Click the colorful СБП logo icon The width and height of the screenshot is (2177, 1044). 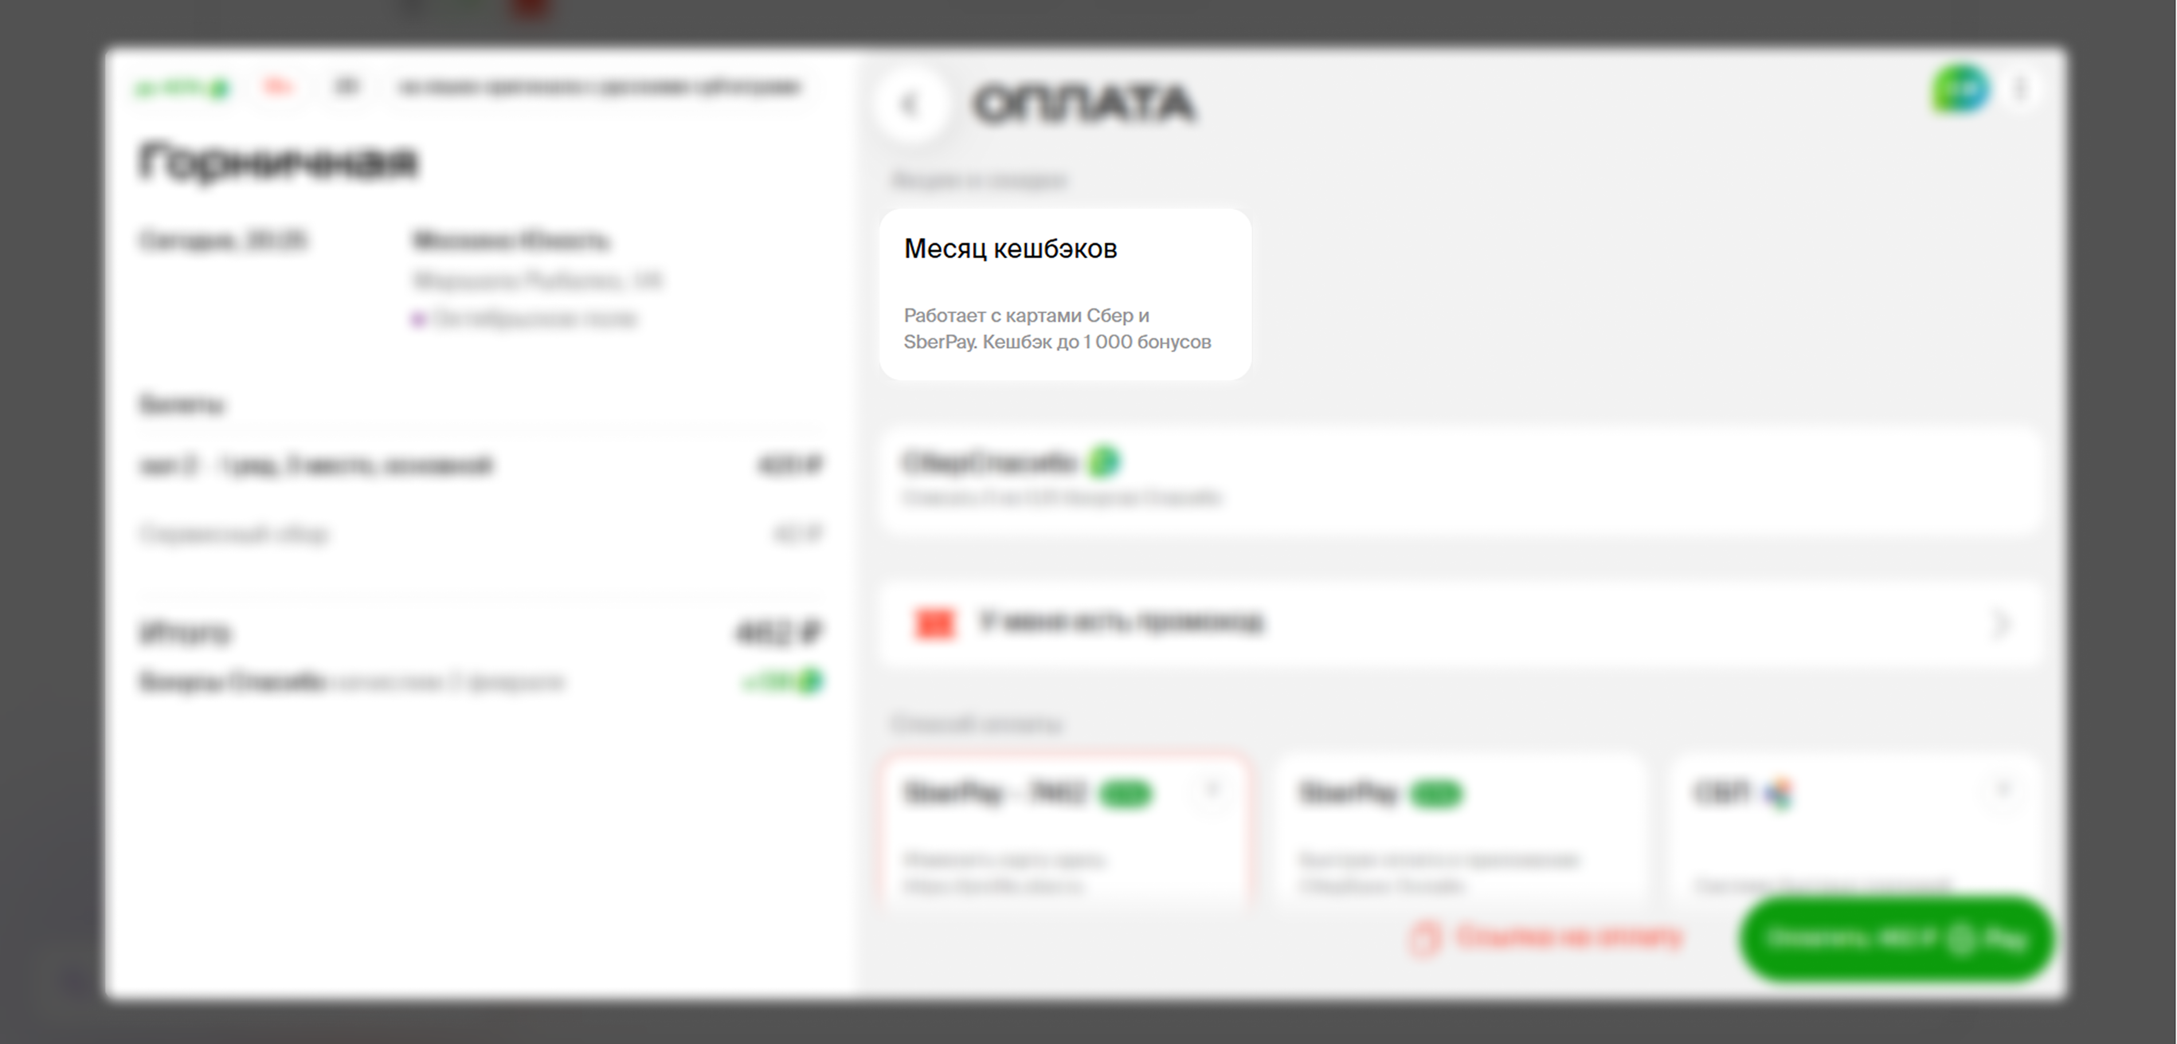(1779, 793)
